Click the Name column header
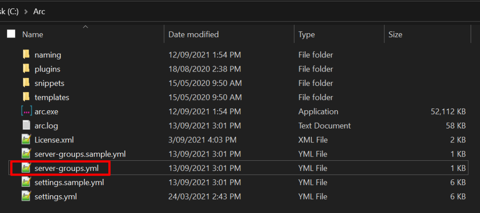This screenshot has height=213, width=480. 33,34
